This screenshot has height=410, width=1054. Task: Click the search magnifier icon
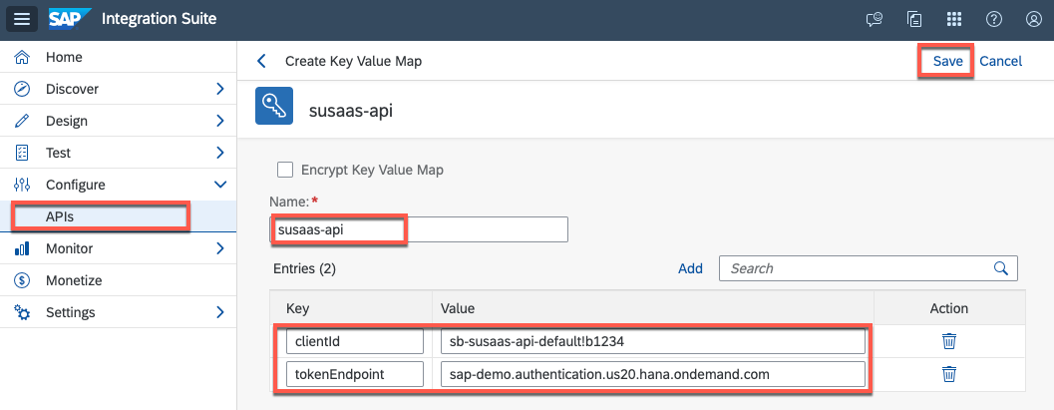point(1001,268)
